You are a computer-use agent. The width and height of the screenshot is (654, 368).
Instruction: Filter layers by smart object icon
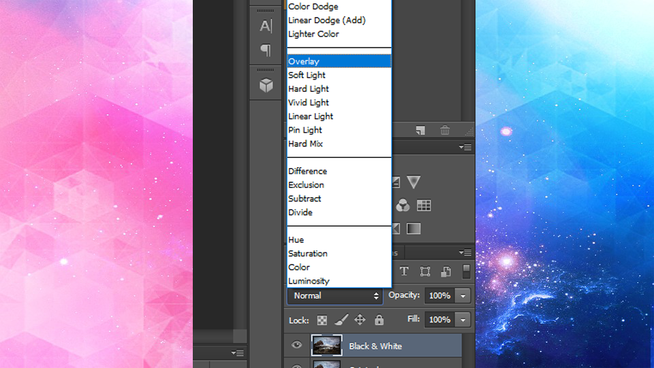(446, 271)
